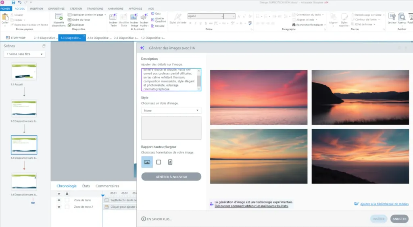413x227 pixels.
Task: Expand the scene selector dropdown
Action: [24, 54]
